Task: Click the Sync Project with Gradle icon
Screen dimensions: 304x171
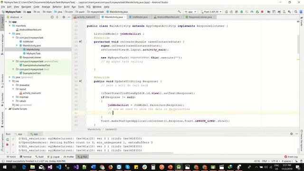Action: point(279,12)
